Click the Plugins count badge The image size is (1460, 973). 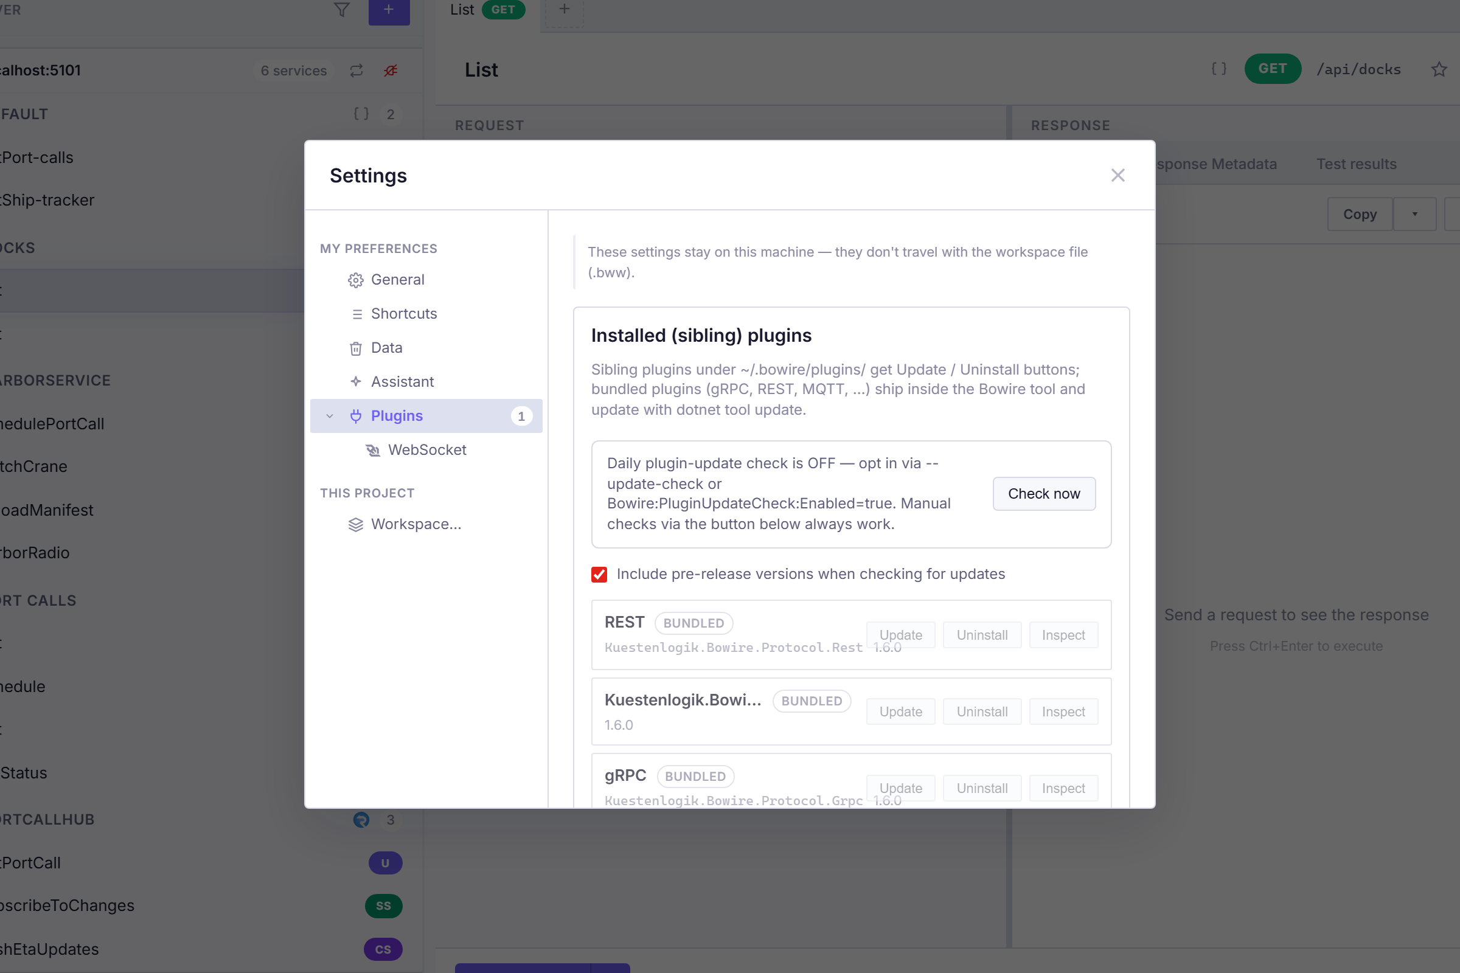click(521, 417)
